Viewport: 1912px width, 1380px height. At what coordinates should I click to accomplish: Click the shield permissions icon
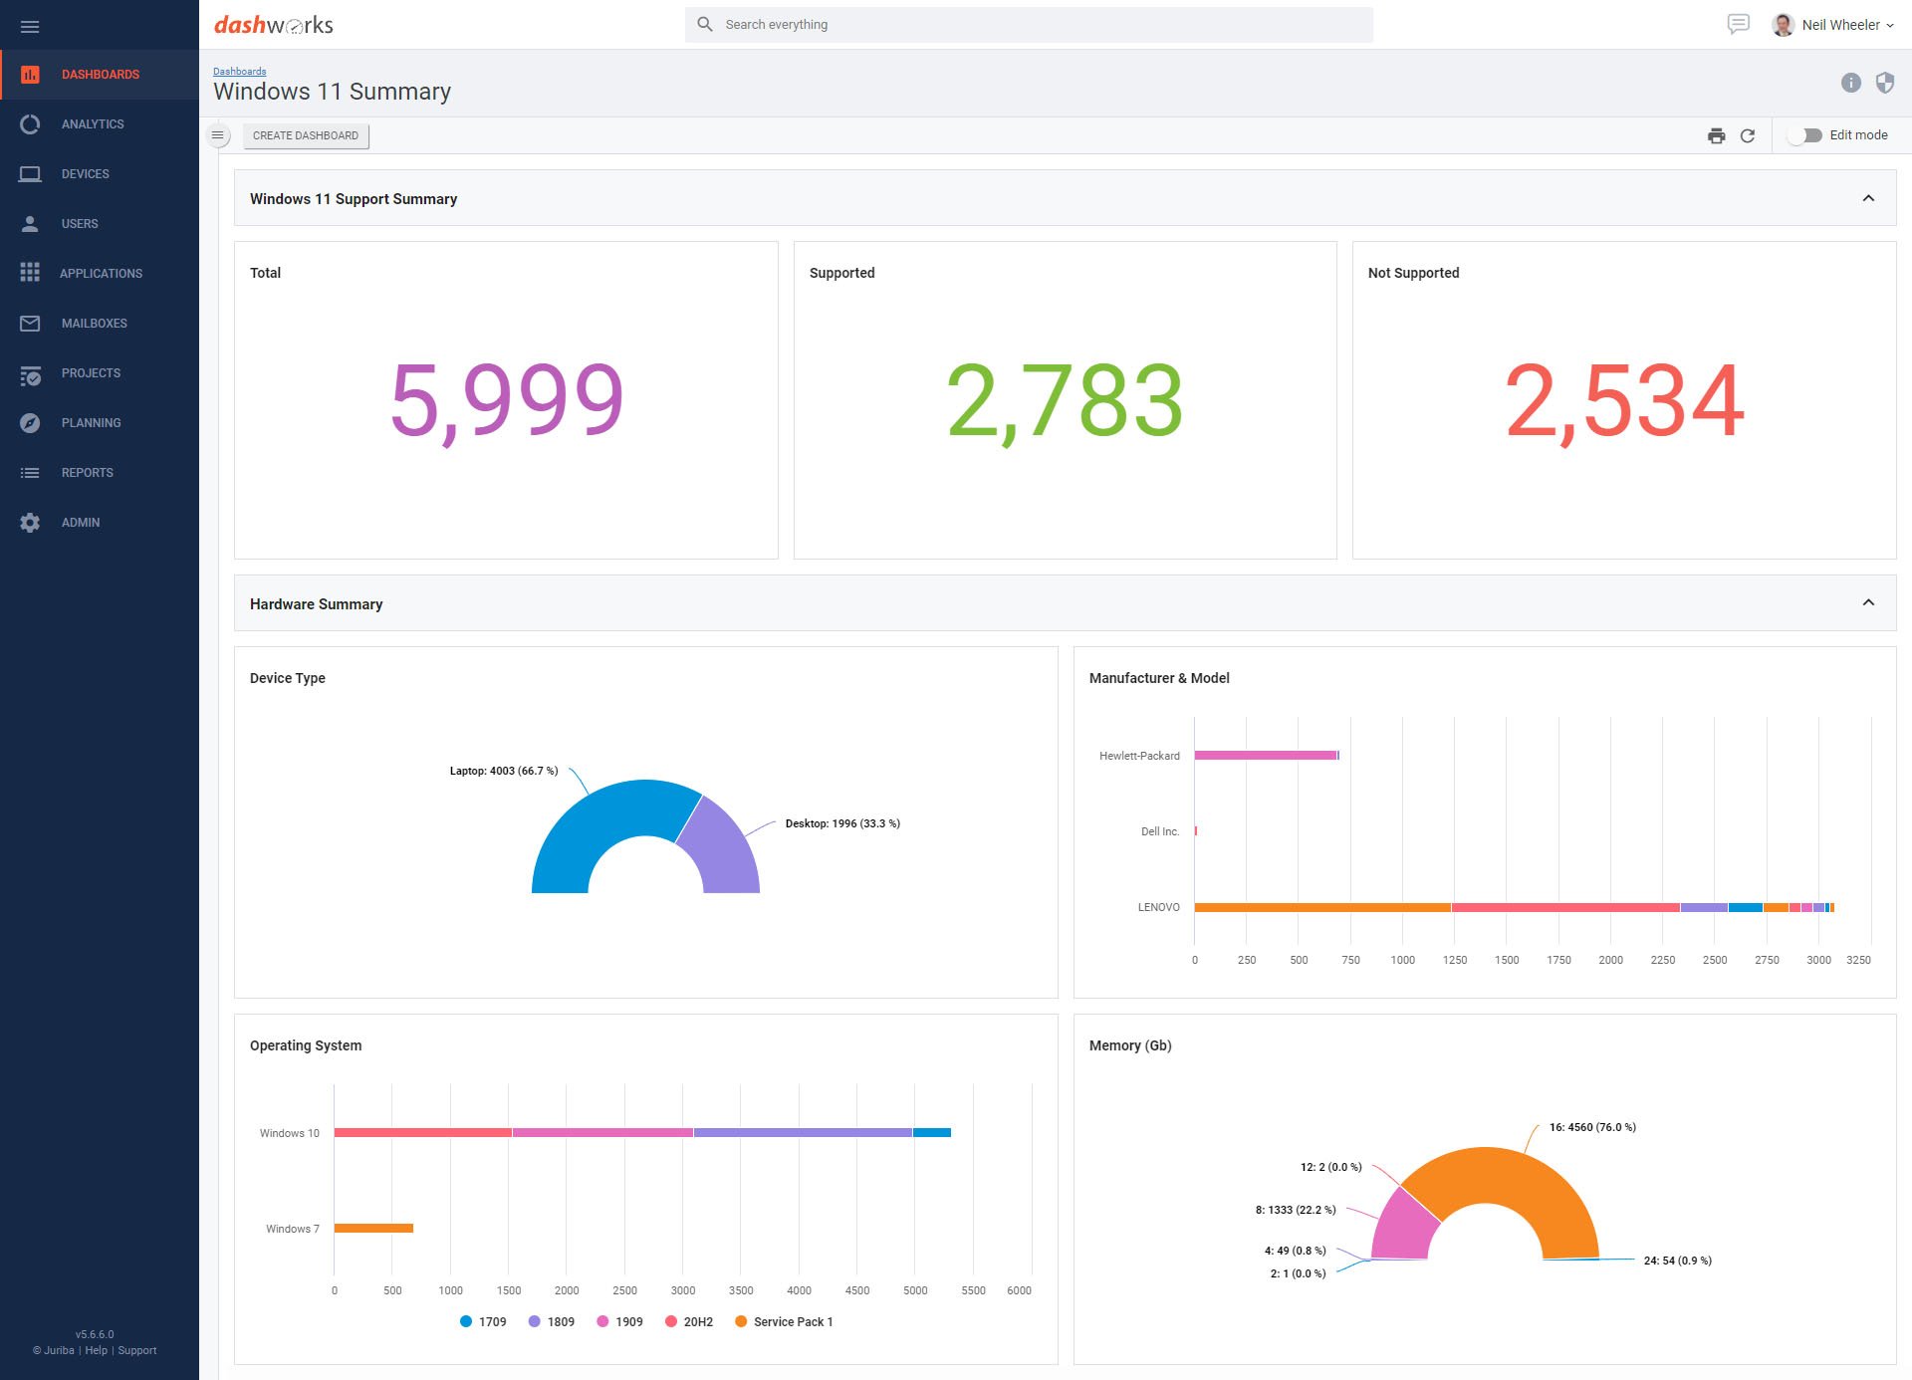tap(1884, 84)
